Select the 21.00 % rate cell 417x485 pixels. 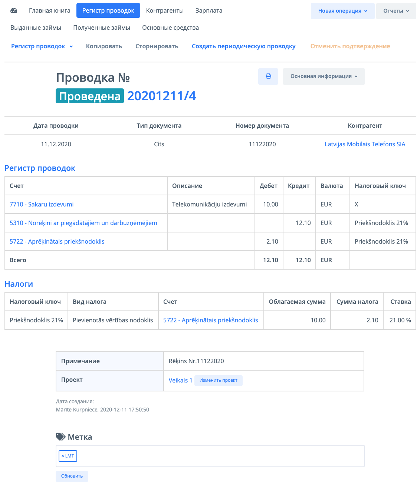[400, 320]
